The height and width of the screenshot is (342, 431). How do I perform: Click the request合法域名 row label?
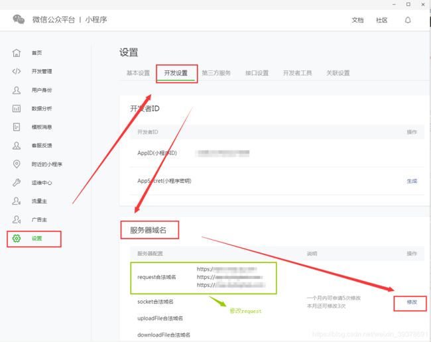pyautogui.click(x=156, y=277)
